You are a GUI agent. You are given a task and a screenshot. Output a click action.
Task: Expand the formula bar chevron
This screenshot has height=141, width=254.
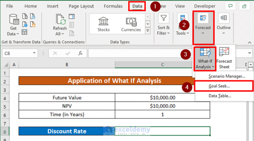(249, 53)
